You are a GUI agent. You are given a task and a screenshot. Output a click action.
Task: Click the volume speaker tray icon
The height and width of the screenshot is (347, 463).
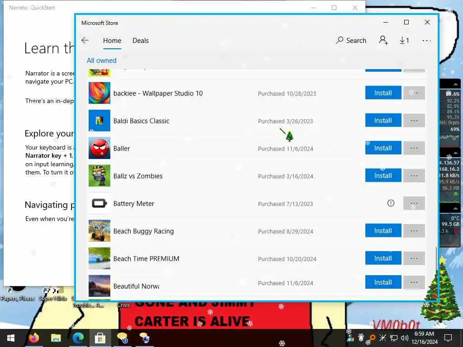[x=404, y=338]
